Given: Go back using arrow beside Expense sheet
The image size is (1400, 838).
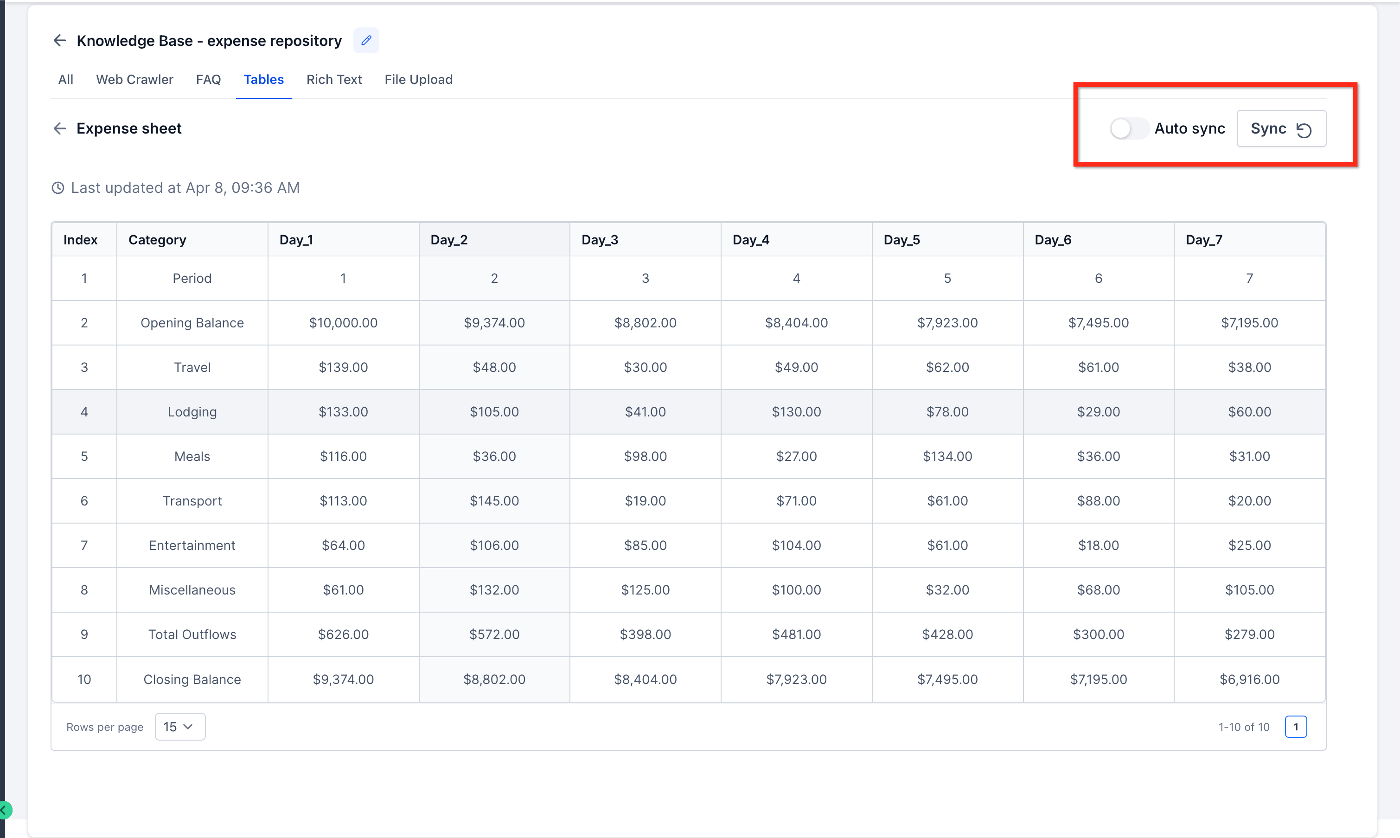Looking at the screenshot, I should [59, 129].
